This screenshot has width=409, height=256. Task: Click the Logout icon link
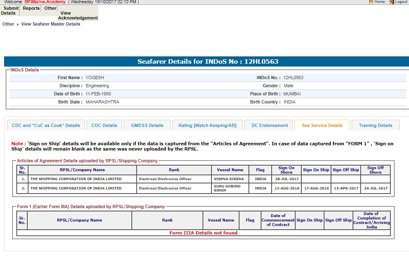click(398, 2)
